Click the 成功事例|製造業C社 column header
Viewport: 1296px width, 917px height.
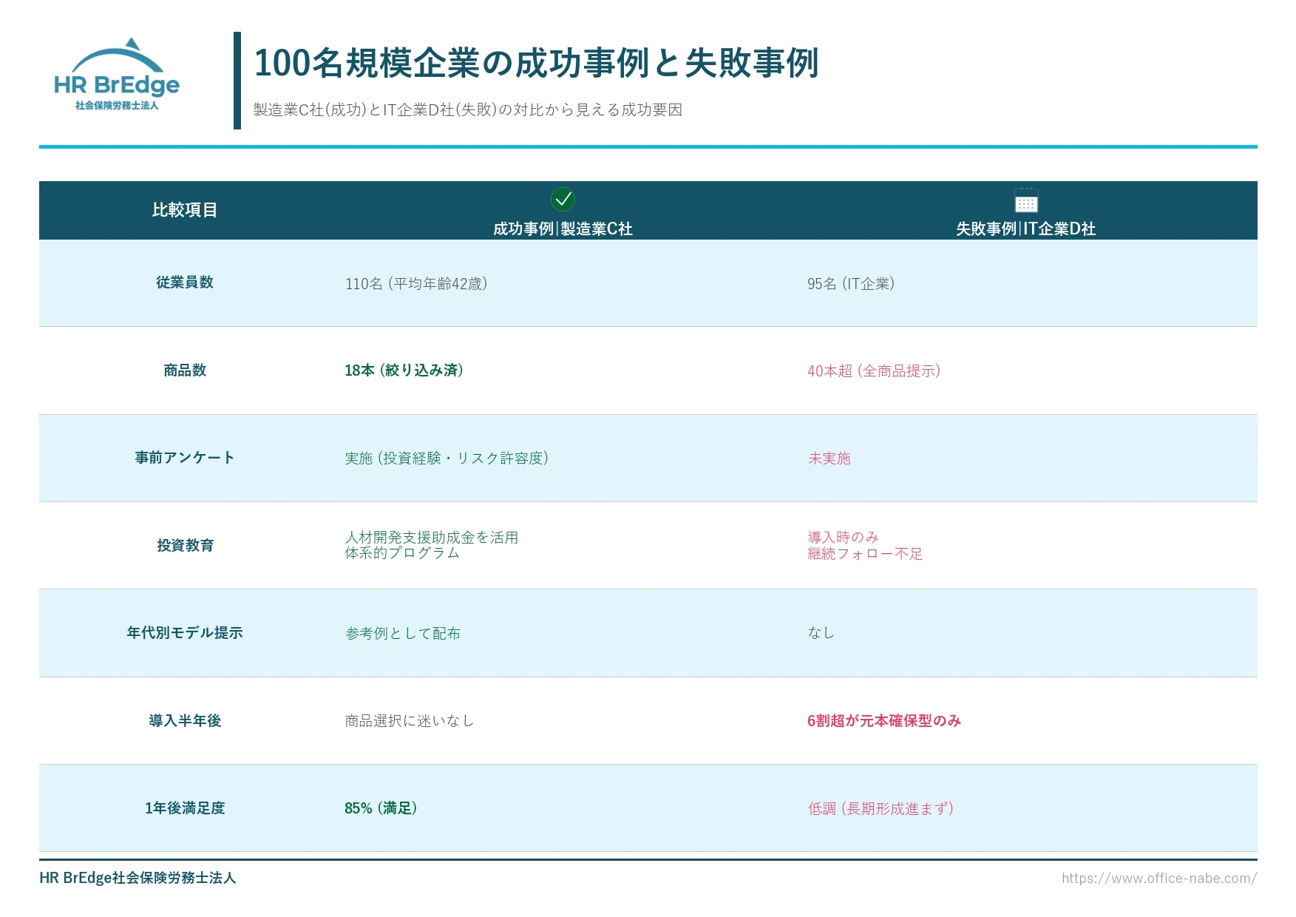pyautogui.click(x=563, y=229)
